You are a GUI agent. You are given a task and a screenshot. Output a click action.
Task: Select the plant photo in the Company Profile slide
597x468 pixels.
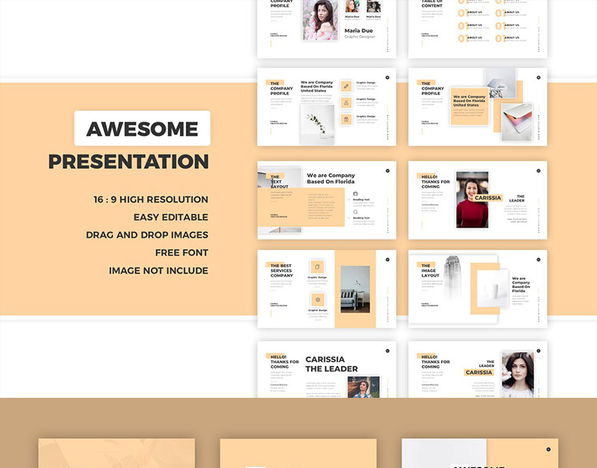317,125
